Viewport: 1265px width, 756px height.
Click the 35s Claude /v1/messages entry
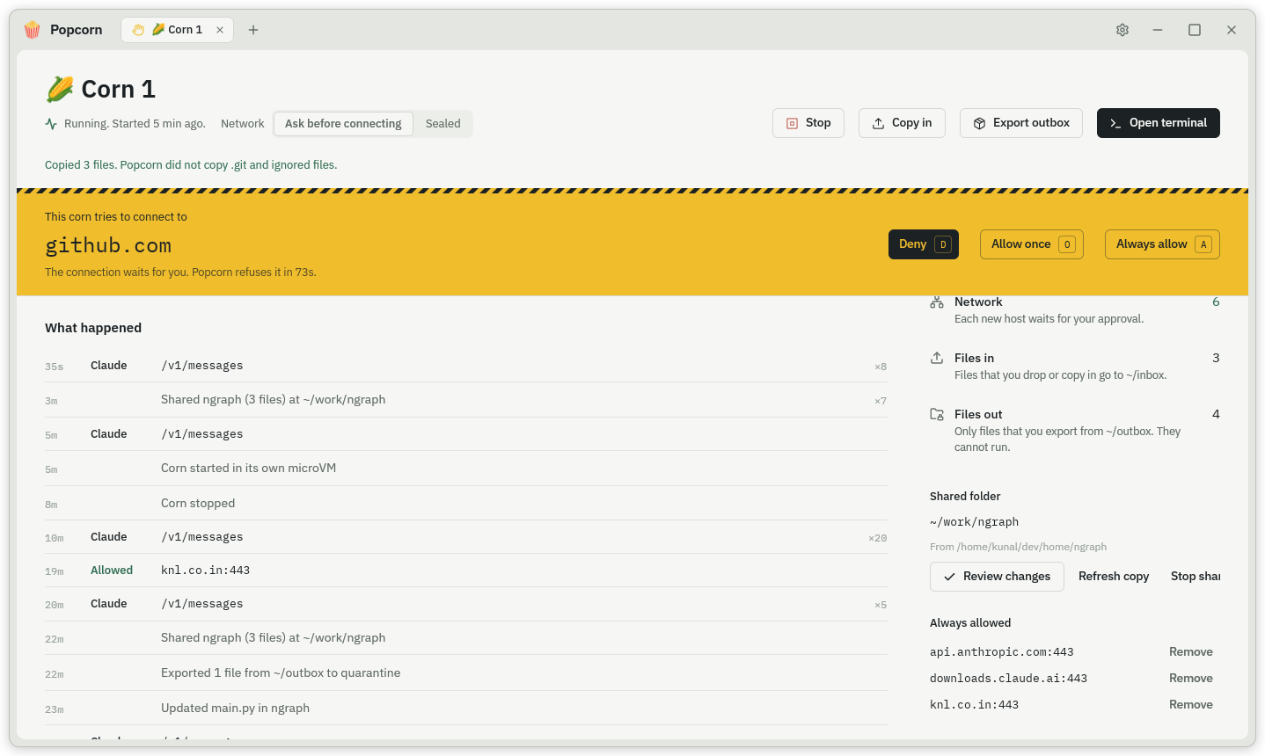[x=466, y=366]
